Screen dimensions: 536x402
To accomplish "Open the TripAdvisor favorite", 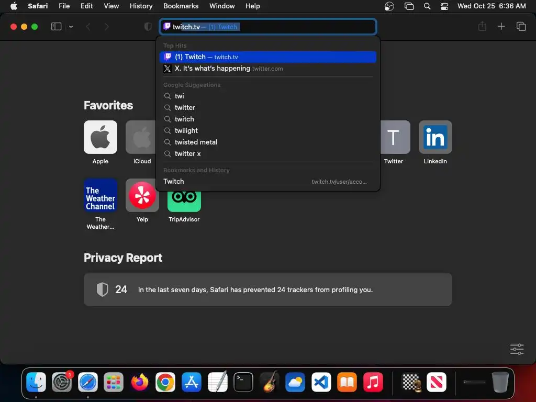I will coord(184,201).
